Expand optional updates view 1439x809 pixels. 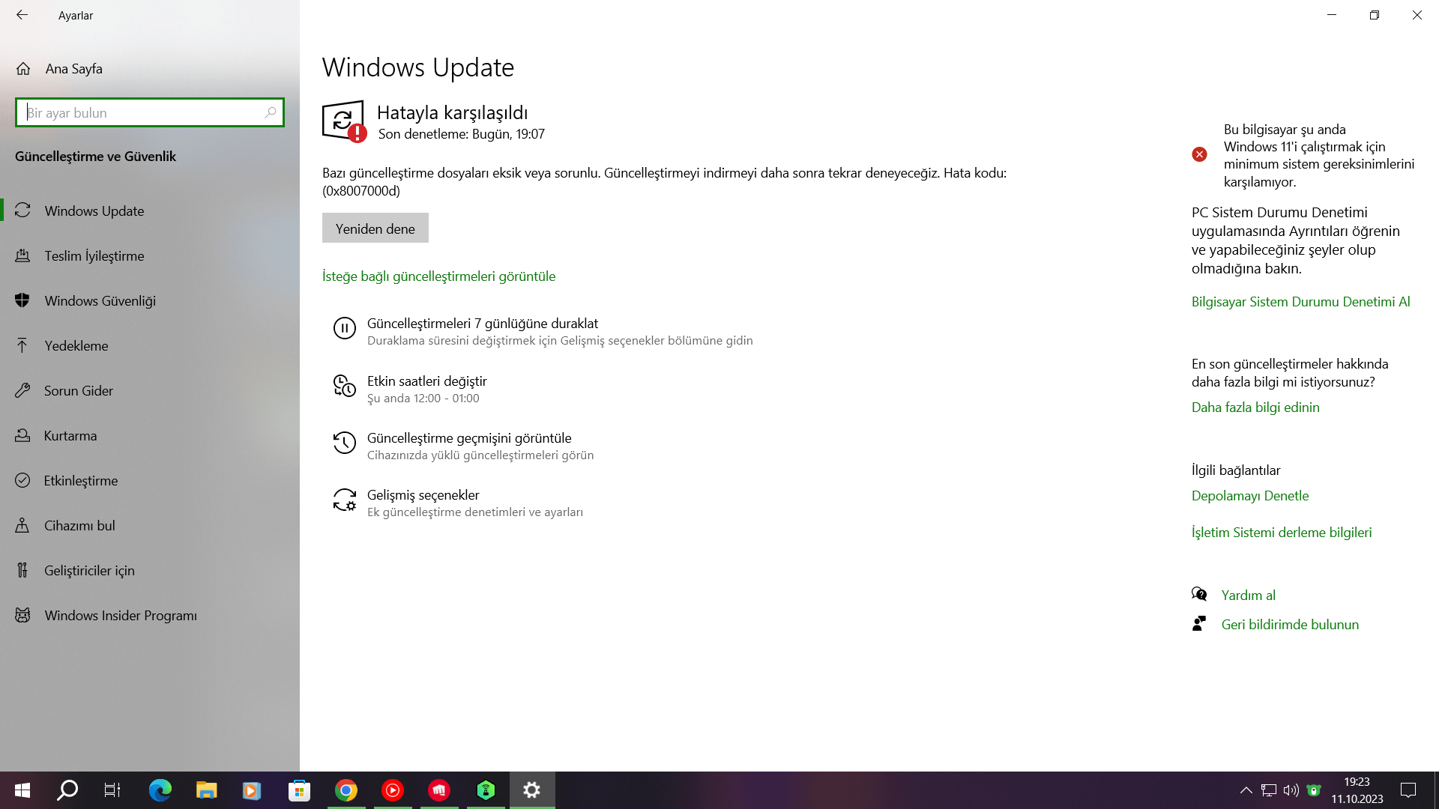click(x=438, y=276)
